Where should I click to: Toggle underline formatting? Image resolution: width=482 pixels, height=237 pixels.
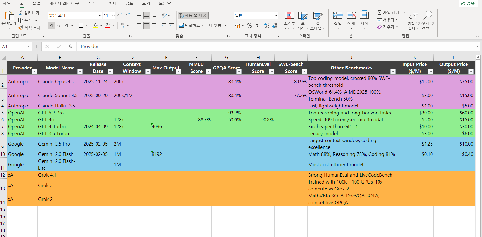point(67,25)
